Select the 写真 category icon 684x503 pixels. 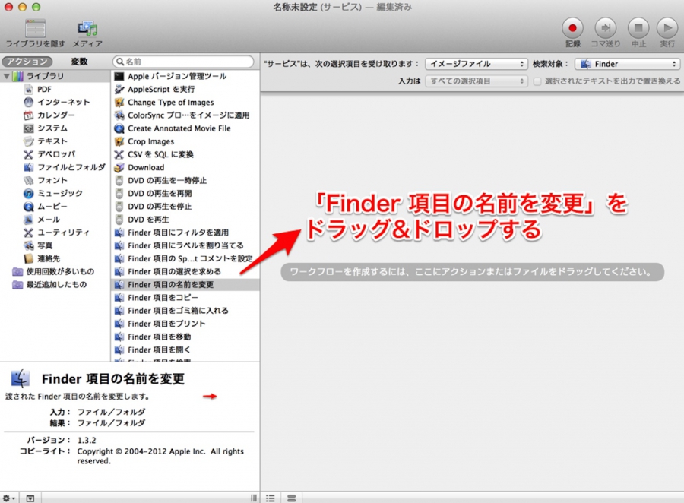pos(28,245)
